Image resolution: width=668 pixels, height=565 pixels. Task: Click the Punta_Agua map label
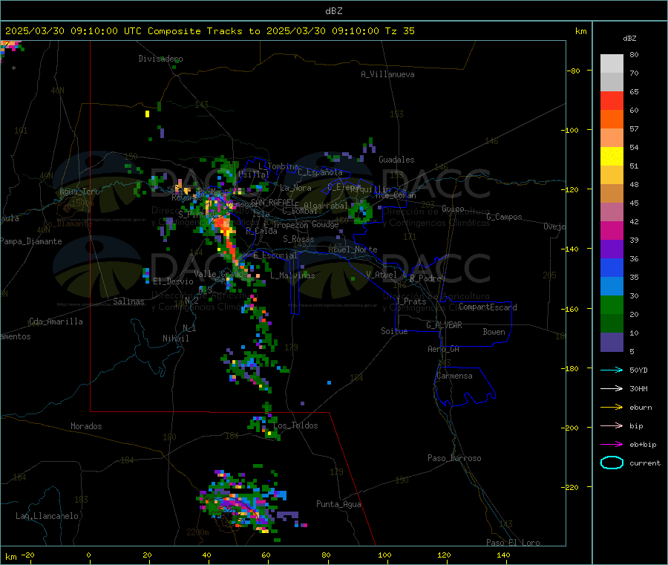click(x=338, y=505)
